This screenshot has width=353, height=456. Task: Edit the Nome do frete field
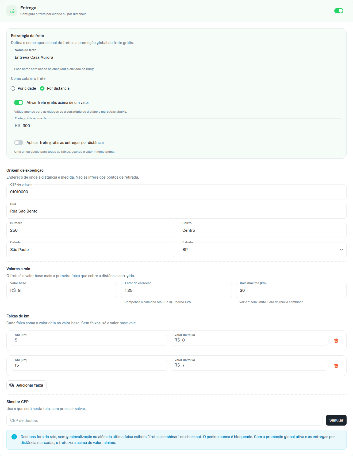click(176, 57)
